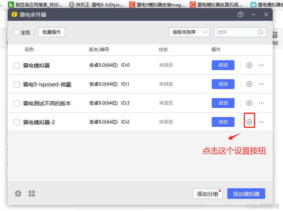Click 未启动 status of ID:1 row
The width and height of the screenshot is (283, 211).
point(166,84)
